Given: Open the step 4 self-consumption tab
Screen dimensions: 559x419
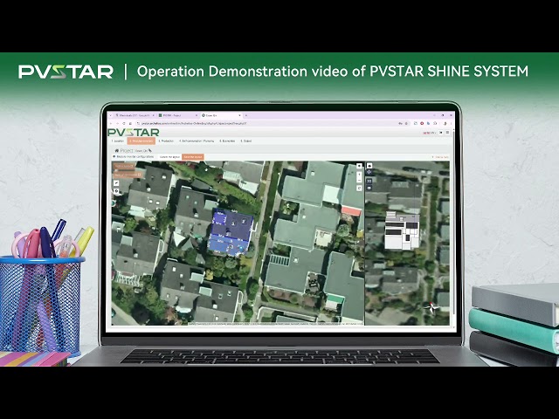Looking at the screenshot, I should point(197,141).
